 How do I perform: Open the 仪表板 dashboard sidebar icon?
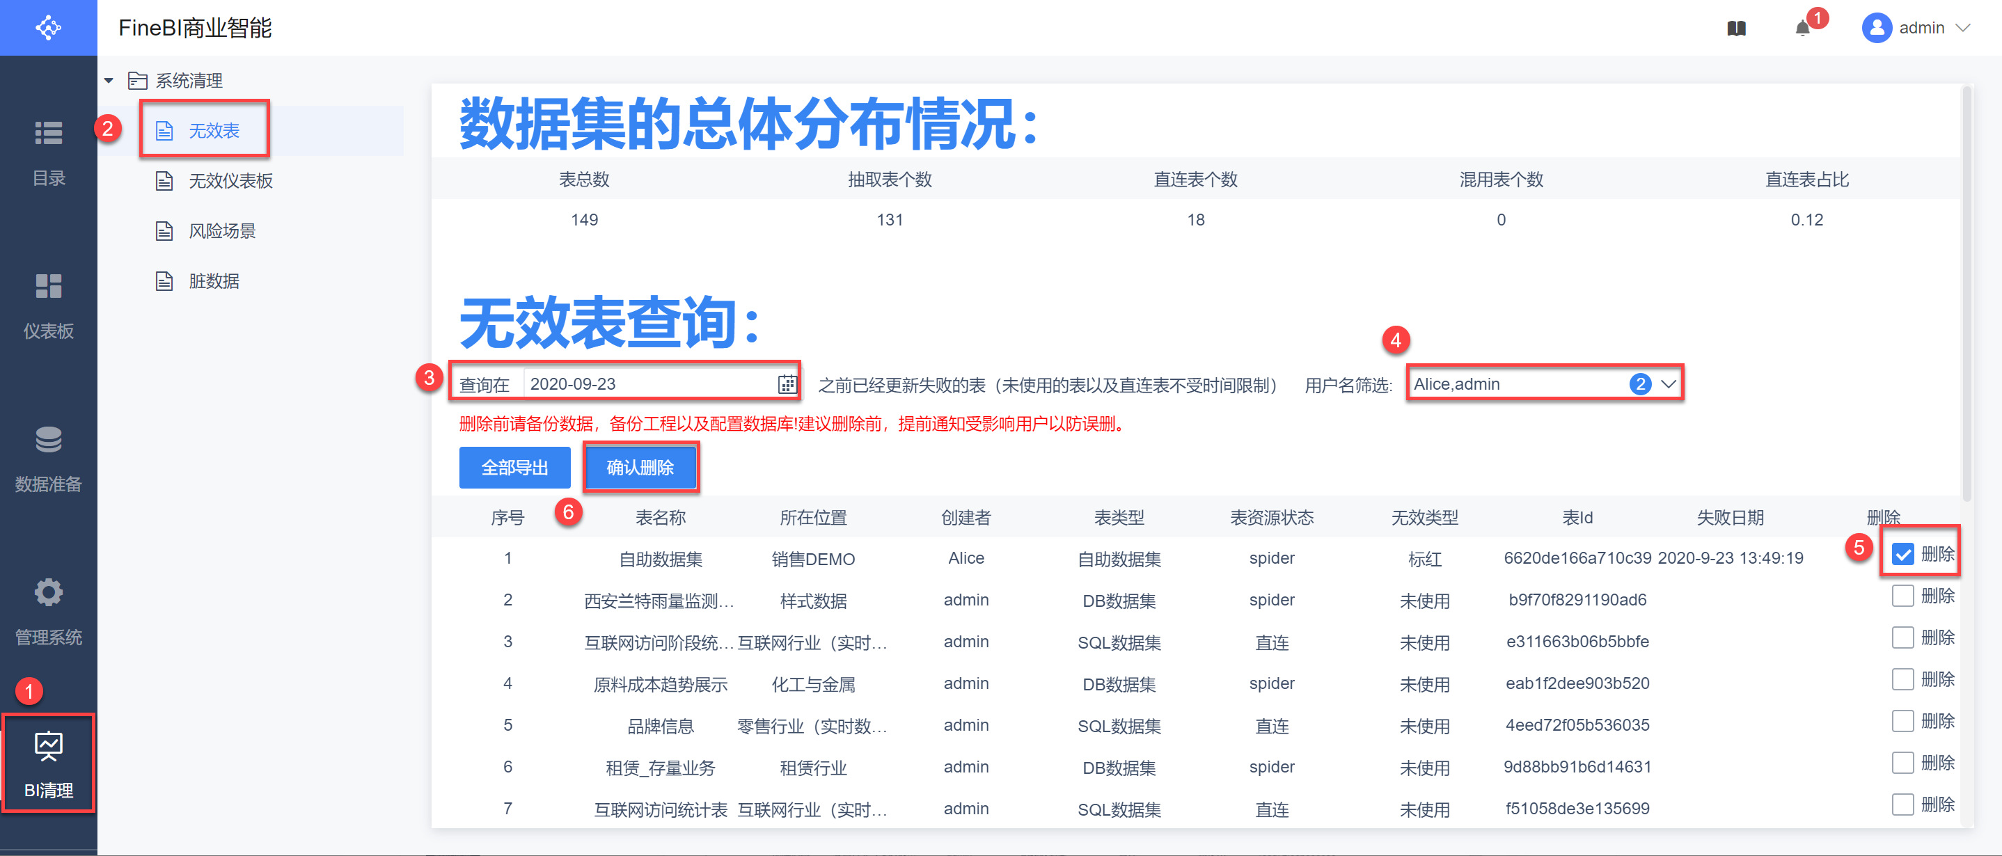[48, 287]
